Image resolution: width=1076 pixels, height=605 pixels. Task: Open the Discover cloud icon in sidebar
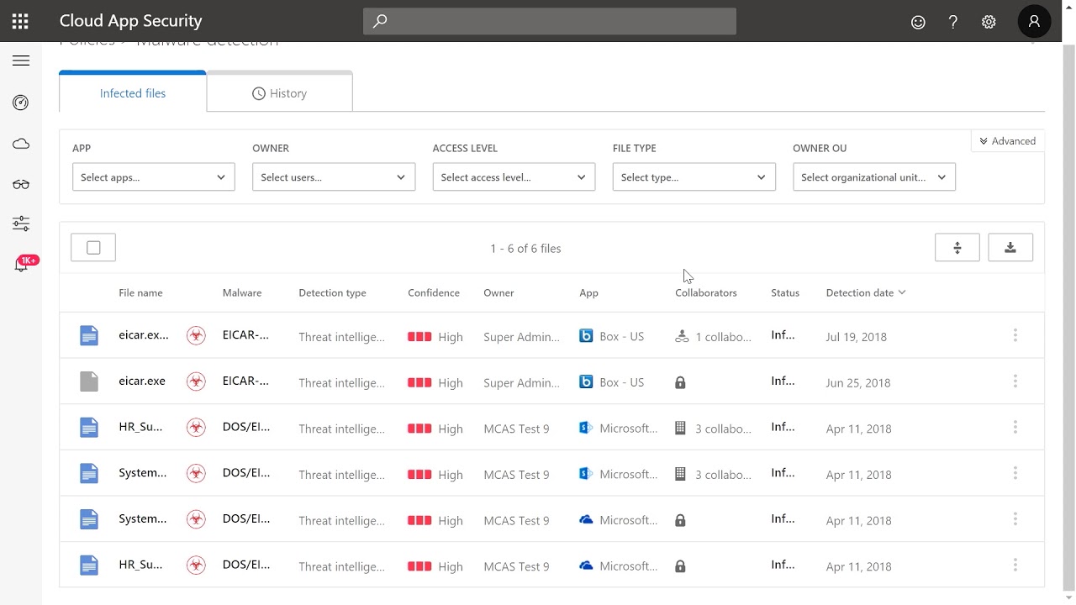click(21, 144)
